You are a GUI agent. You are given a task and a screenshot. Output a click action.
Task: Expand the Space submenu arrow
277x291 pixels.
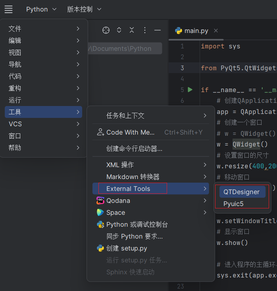point(205,212)
